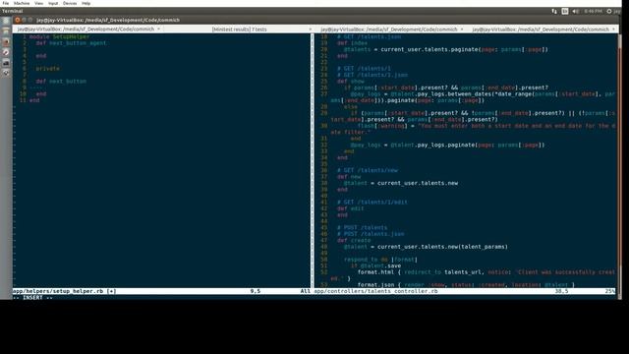Open the VirtualBox Input menu
Screen dimensions: 629x354
pyautogui.click(x=53, y=3)
